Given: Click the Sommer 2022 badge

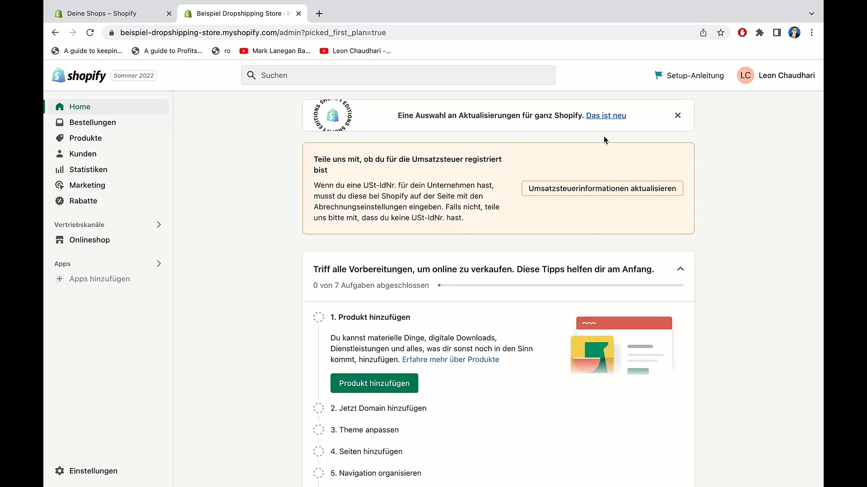Looking at the screenshot, I should 134,76.
